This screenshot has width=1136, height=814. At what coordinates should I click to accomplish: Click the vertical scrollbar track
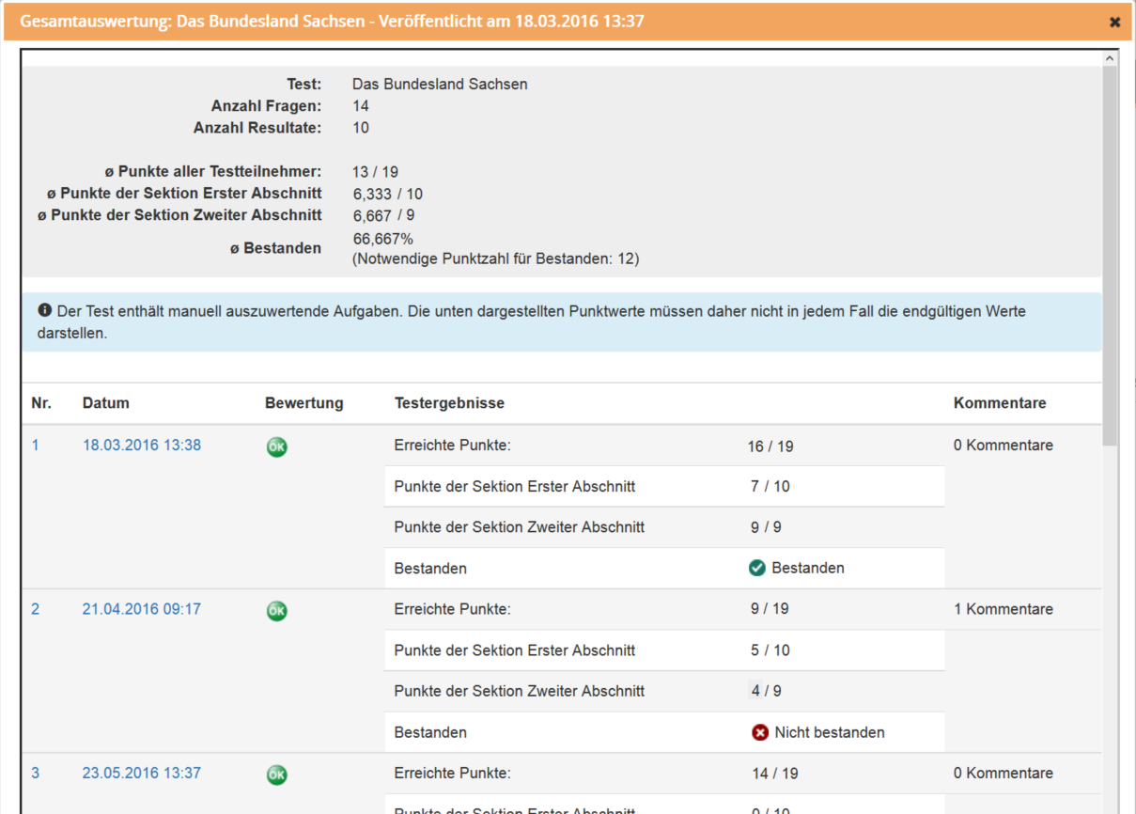click(1110, 611)
